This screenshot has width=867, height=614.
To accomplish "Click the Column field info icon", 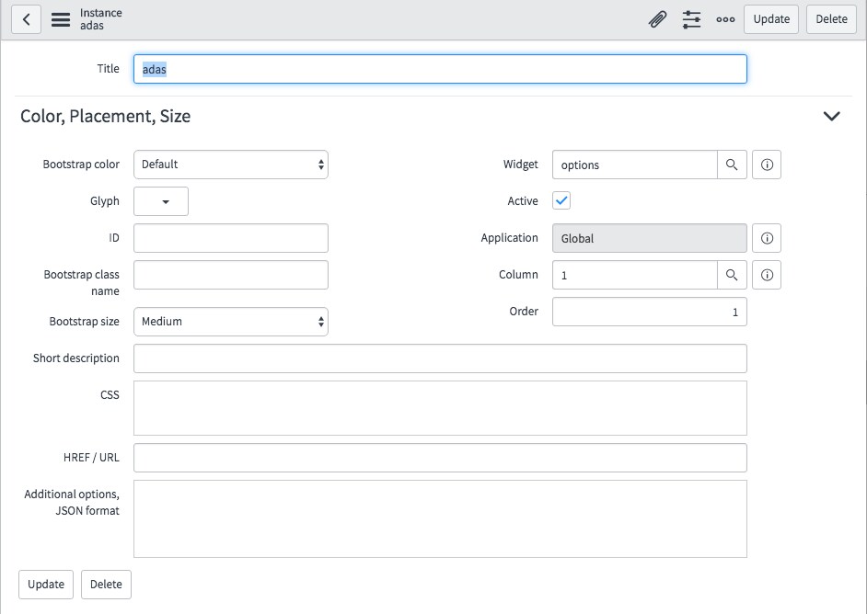I will 767,275.
